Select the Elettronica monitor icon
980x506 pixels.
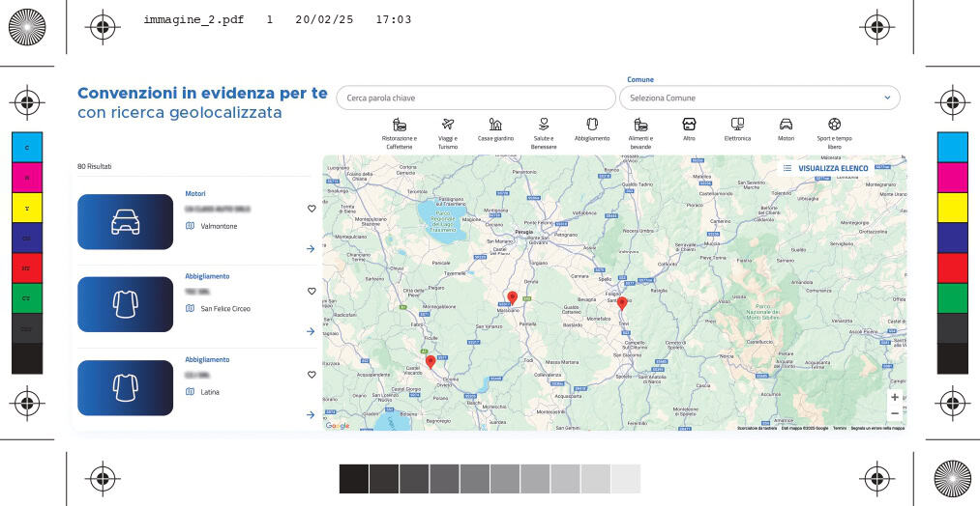pos(737,125)
